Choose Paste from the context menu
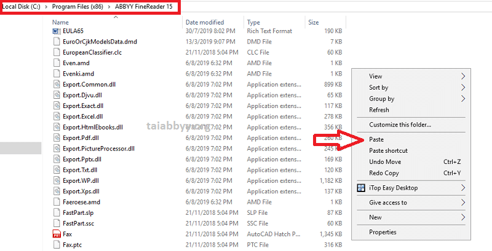 [376, 139]
